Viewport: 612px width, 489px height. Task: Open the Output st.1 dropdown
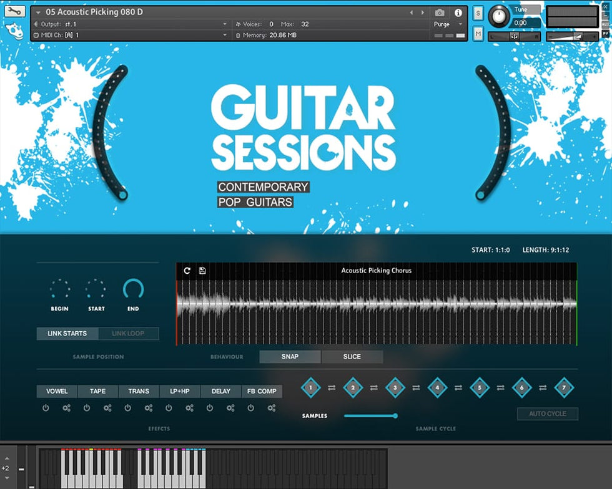coord(225,24)
